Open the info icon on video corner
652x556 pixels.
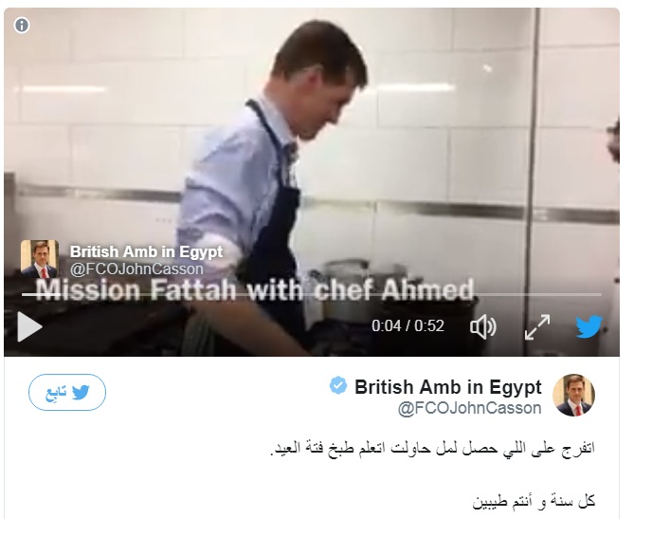pyautogui.click(x=22, y=26)
